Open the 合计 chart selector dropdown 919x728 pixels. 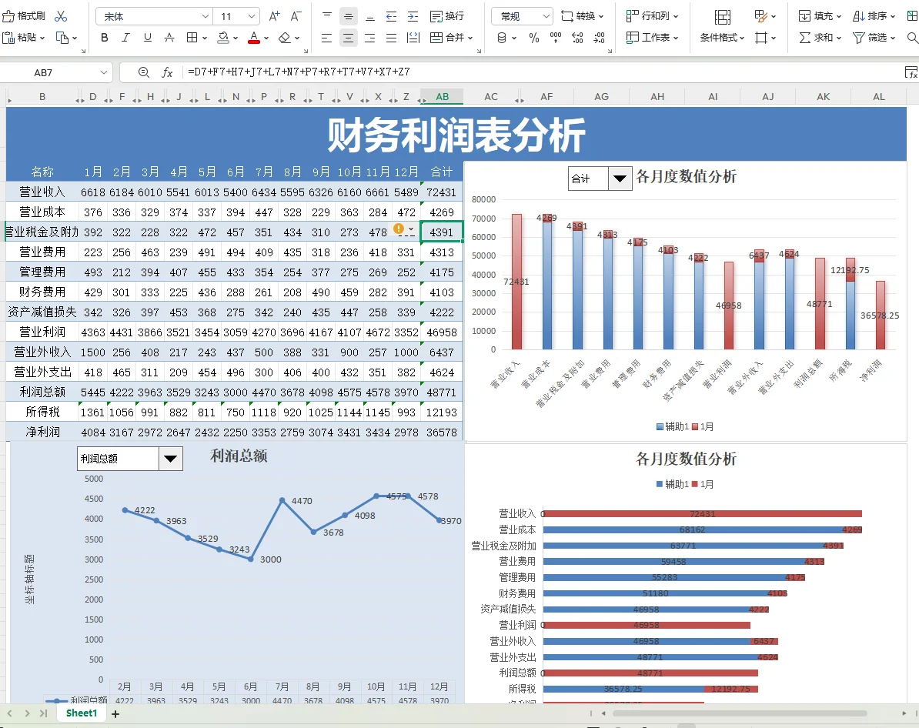620,179
